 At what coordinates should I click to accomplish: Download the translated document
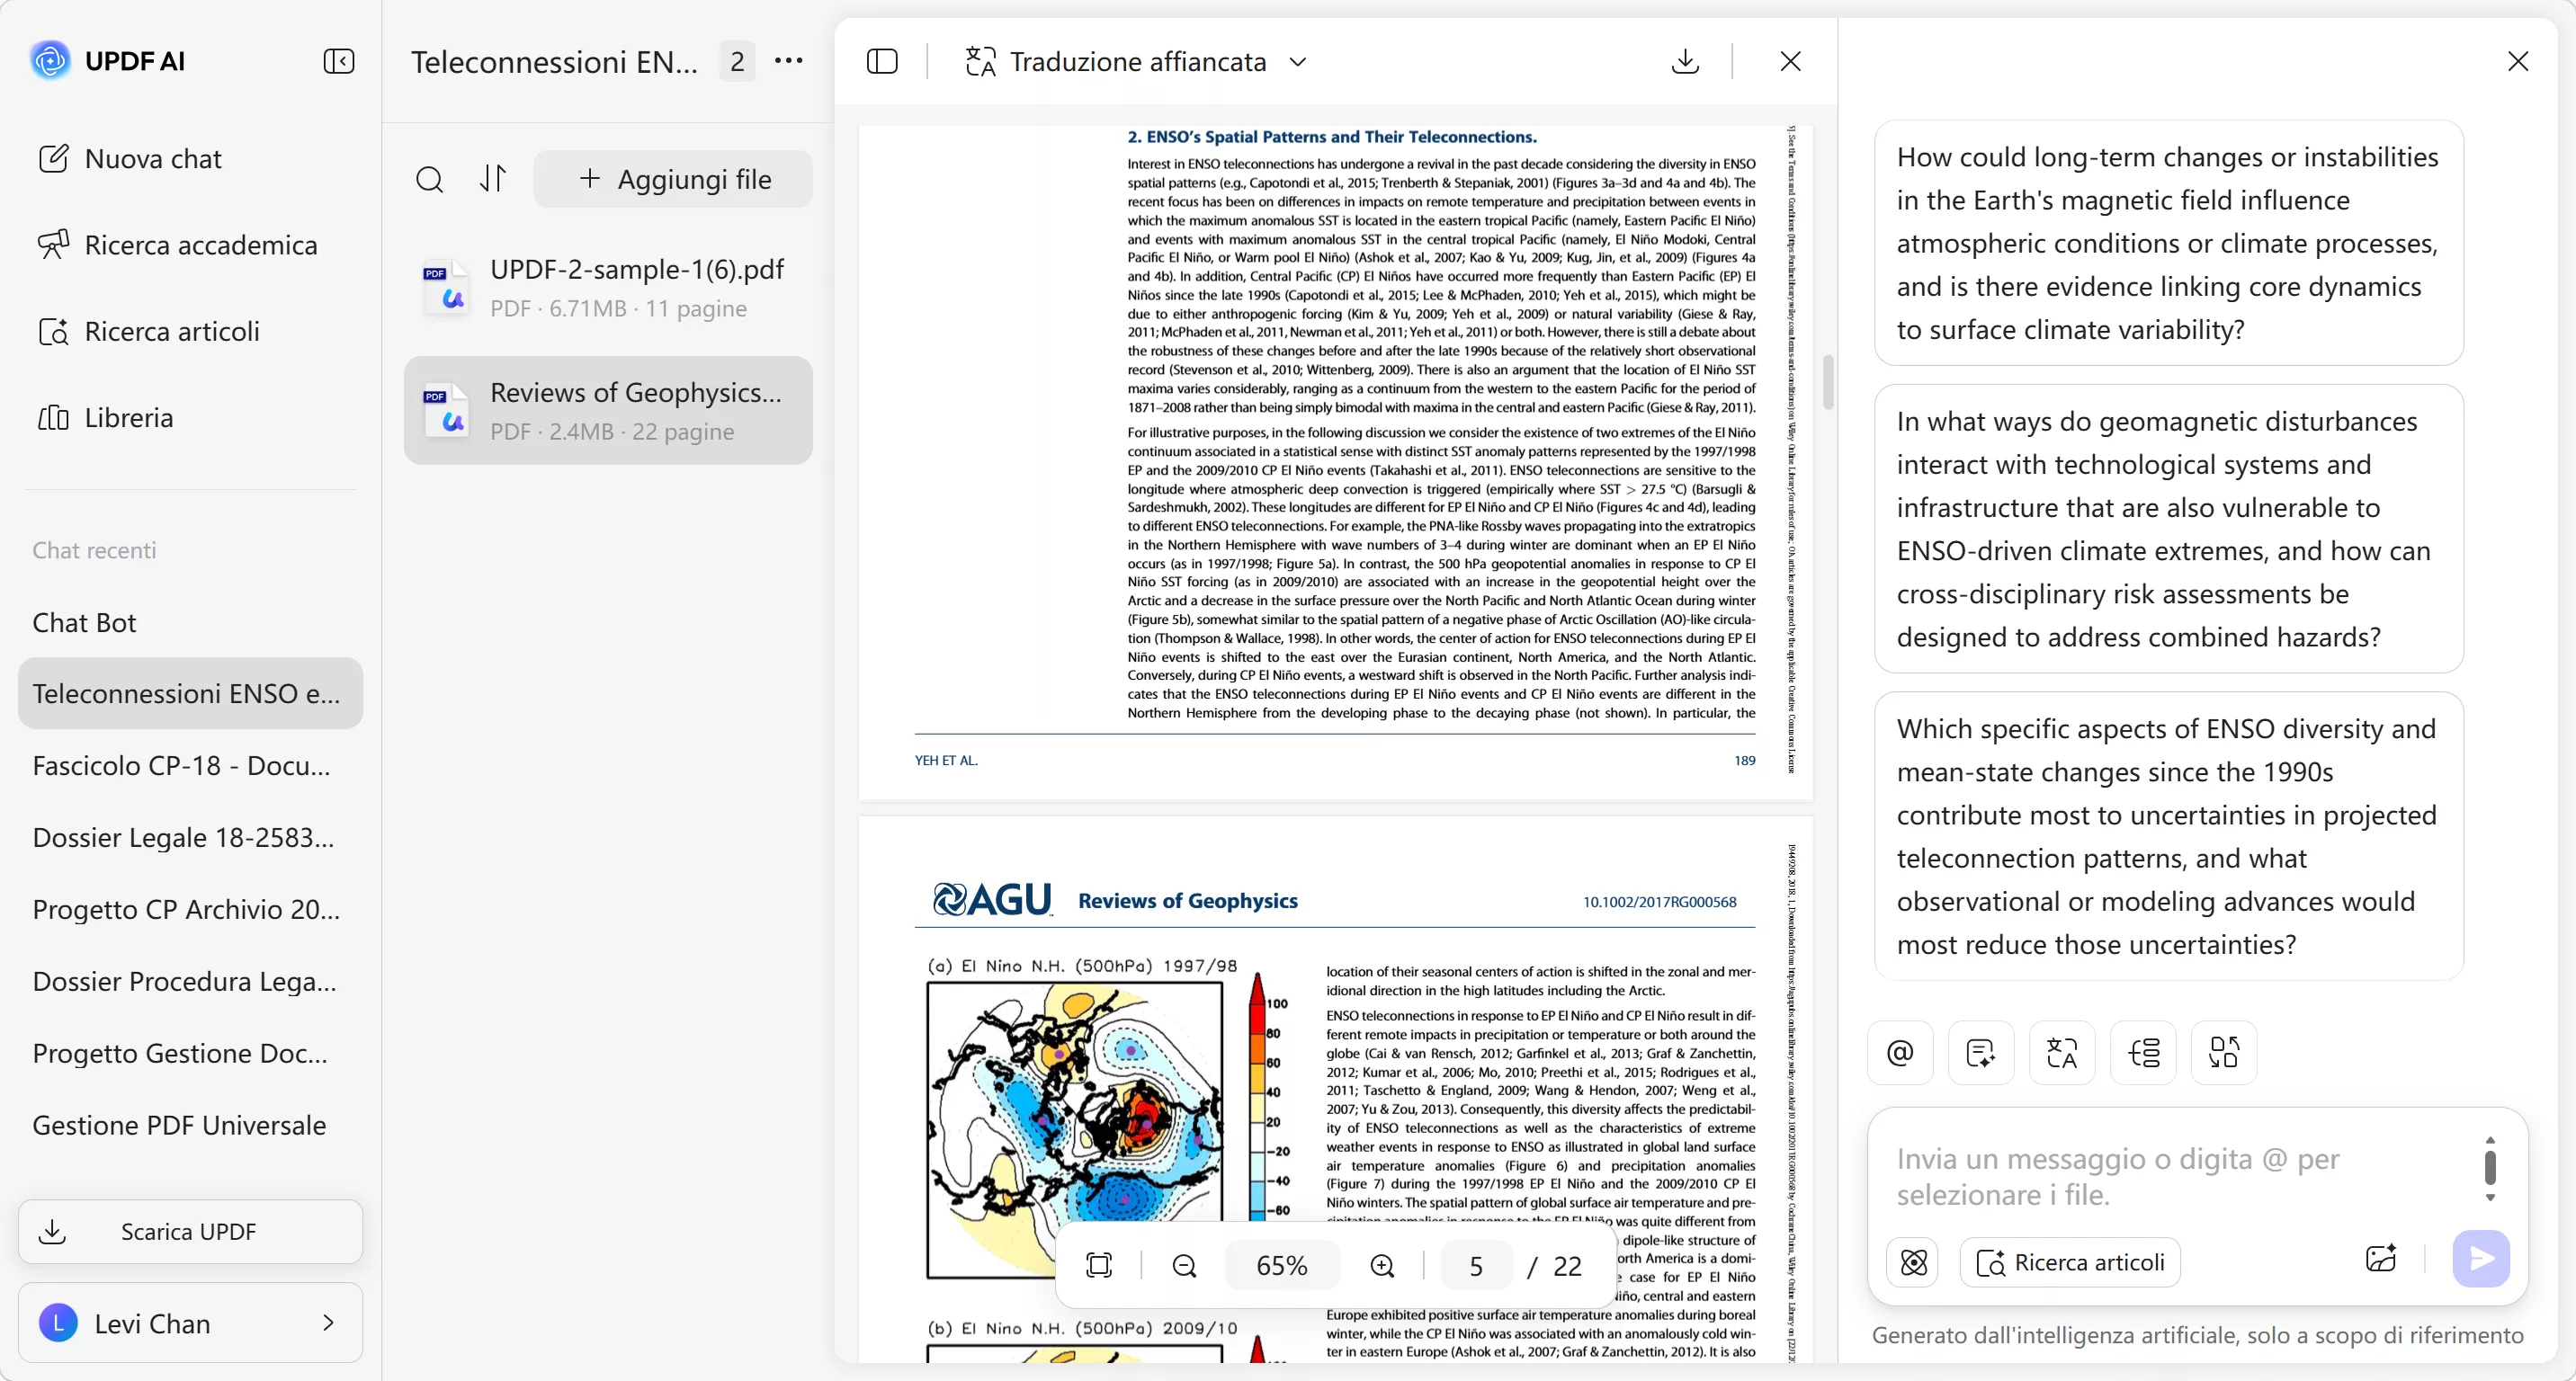point(1685,62)
